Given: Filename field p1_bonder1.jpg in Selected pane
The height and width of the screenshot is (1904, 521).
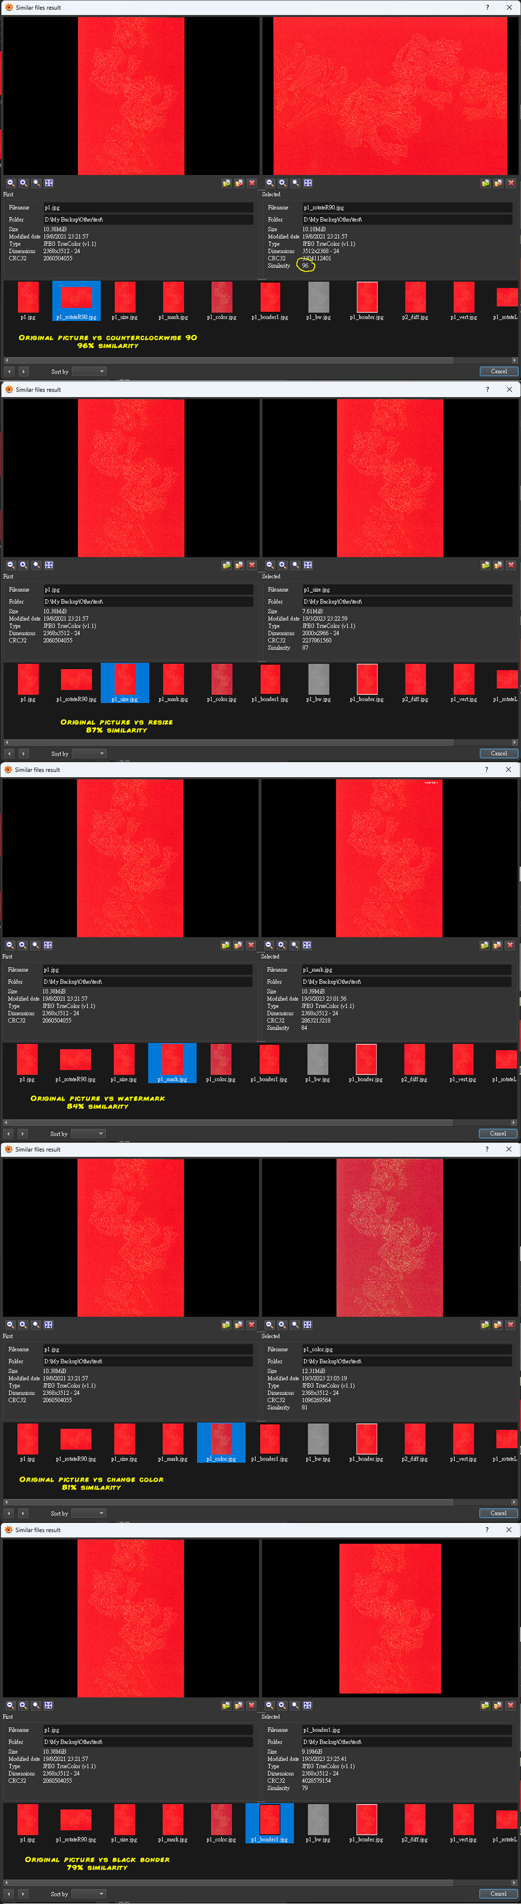Looking at the screenshot, I should click(x=406, y=1730).
